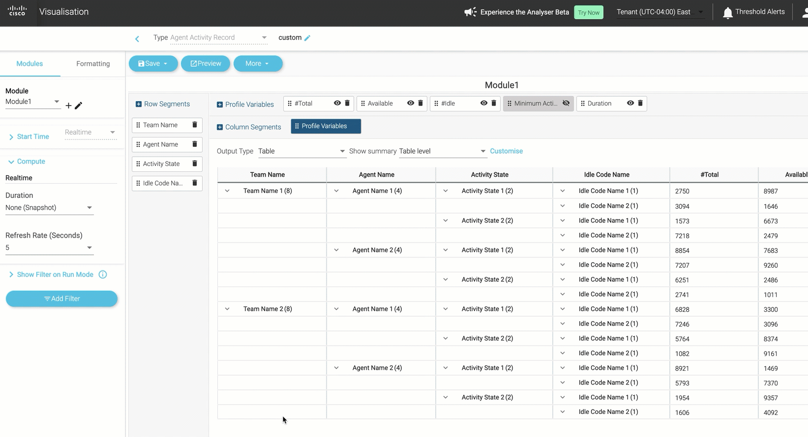
Task: Open the Refresh Rate seconds dropdown
Action: click(x=49, y=248)
